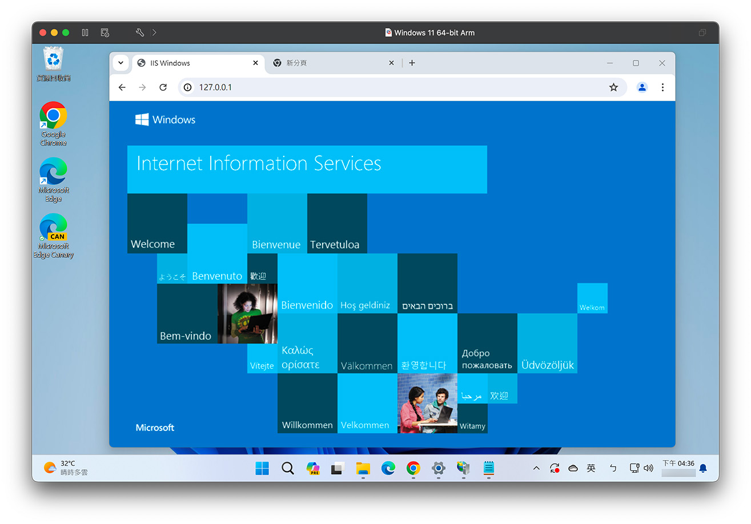Click the photo of two people talking

point(427,403)
